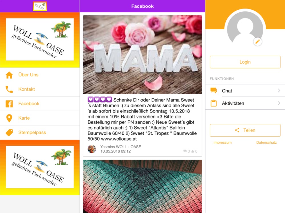Open the Datenschutz link
285x213 pixels.
[266, 143]
